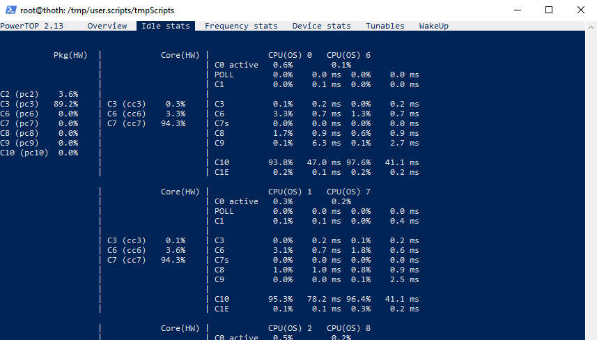Click the 96.4% C10 value
Screen dimensions: 597x340
click(358, 300)
